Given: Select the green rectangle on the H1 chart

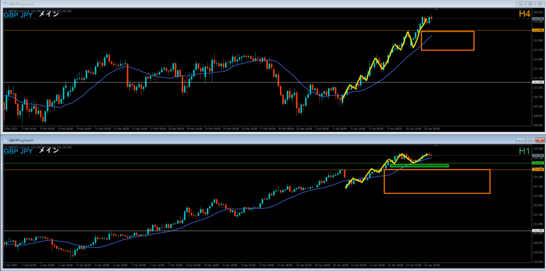Looking at the screenshot, I should click(419, 166).
